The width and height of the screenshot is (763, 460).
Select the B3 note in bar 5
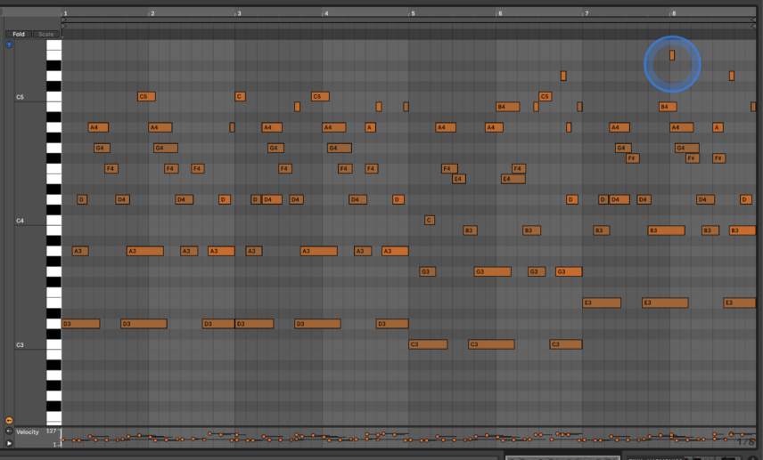point(470,230)
